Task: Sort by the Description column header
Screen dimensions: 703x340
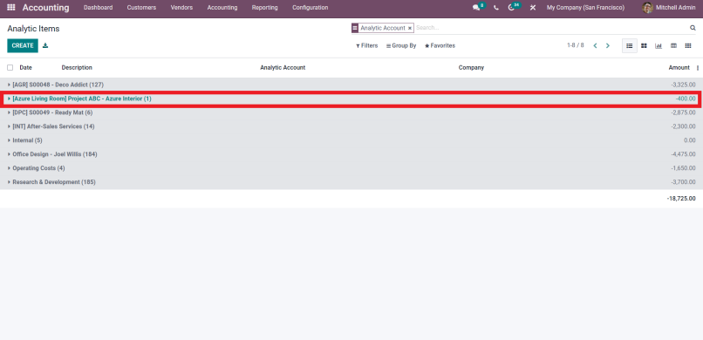Action: click(x=77, y=68)
